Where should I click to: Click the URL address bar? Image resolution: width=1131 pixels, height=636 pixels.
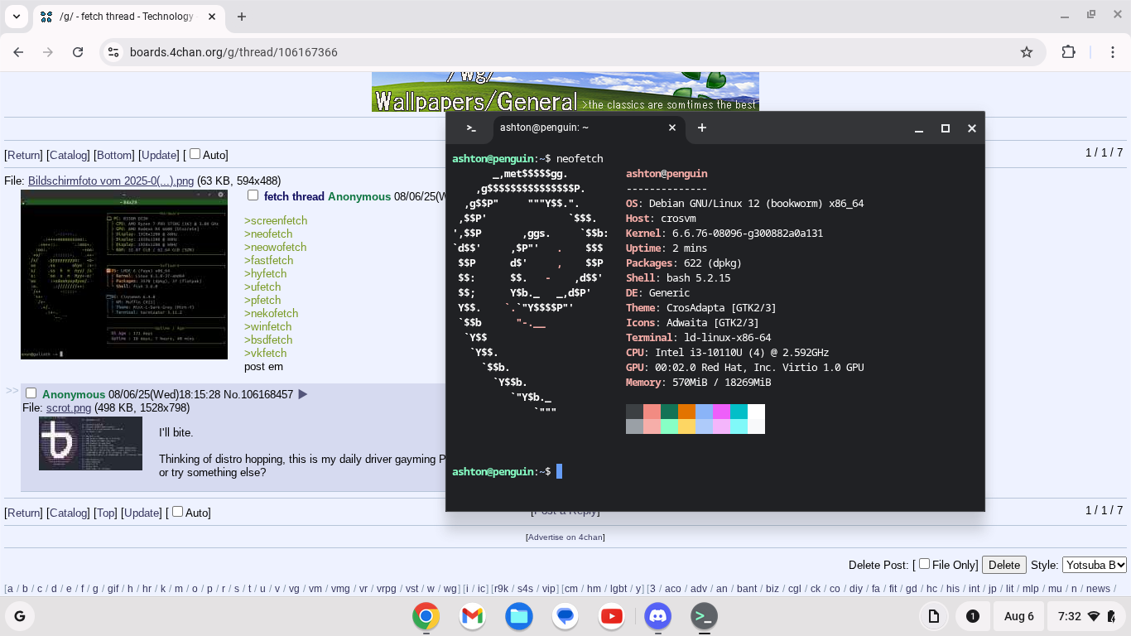click(x=571, y=52)
